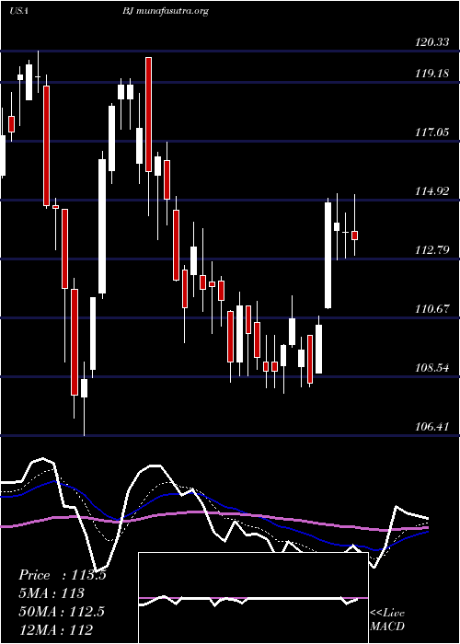460x644 pixels.
Task: Click the USA label at top
Action: 18,11
